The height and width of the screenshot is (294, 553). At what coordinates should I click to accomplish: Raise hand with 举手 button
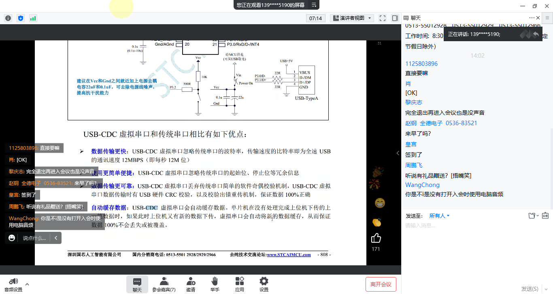click(215, 285)
